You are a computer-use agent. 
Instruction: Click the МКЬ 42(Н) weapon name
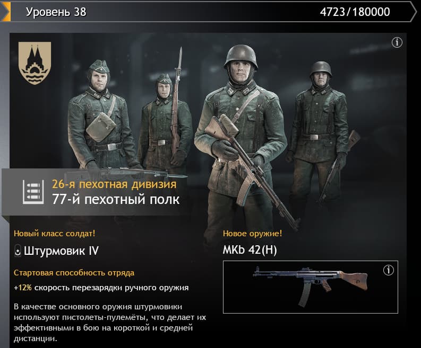point(250,249)
